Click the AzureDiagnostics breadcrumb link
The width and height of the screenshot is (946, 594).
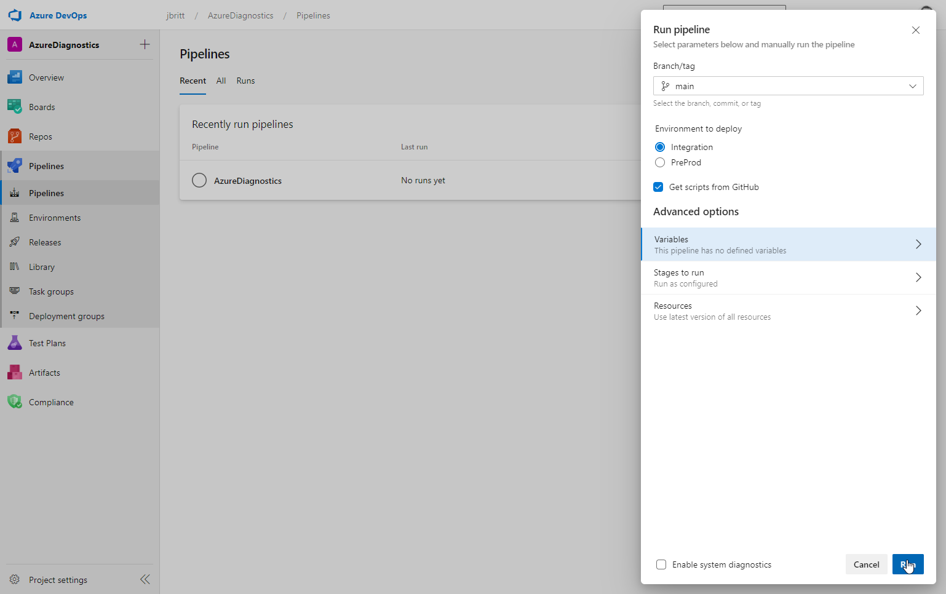click(240, 15)
